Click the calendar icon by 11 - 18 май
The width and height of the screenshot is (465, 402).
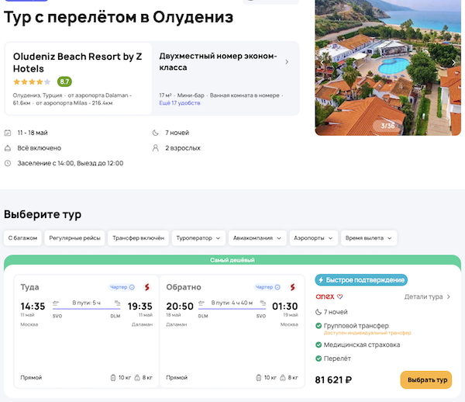[x=8, y=133]
